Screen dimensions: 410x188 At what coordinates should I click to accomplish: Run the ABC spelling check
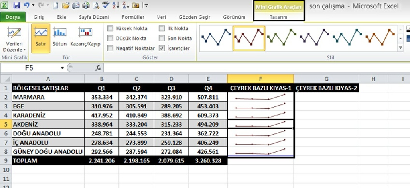[105, 5]
